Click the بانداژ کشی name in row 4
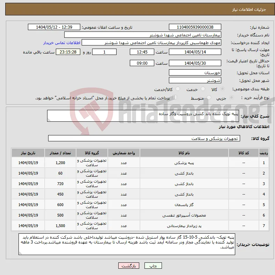The width and height of the screenshot is (275, 275). click(184, 194)
